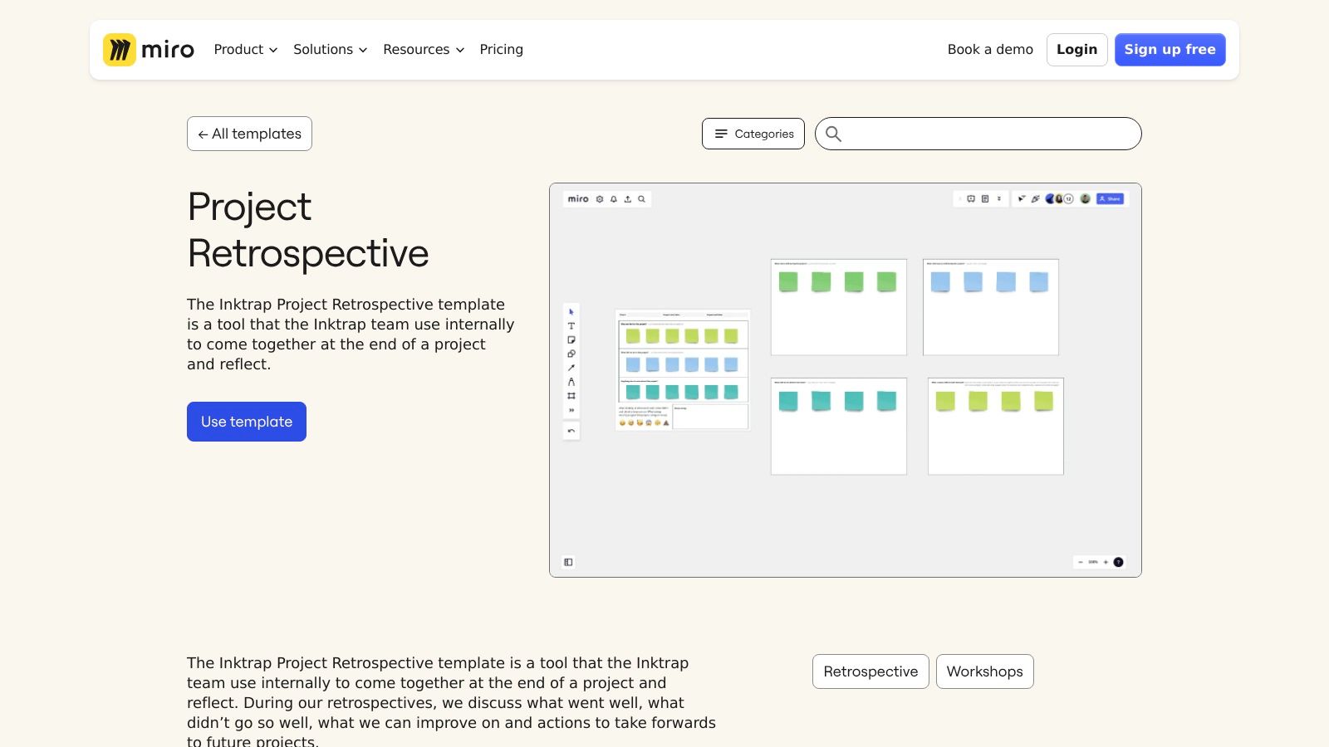Select the Text tool in preview toolbar
This screenshot has height=747, width=1329.
571,326
